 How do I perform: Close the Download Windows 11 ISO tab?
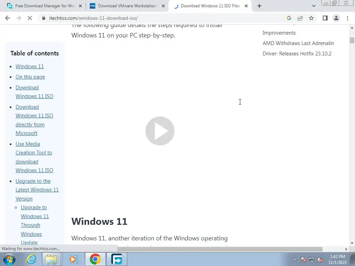(x=246, y=6)
